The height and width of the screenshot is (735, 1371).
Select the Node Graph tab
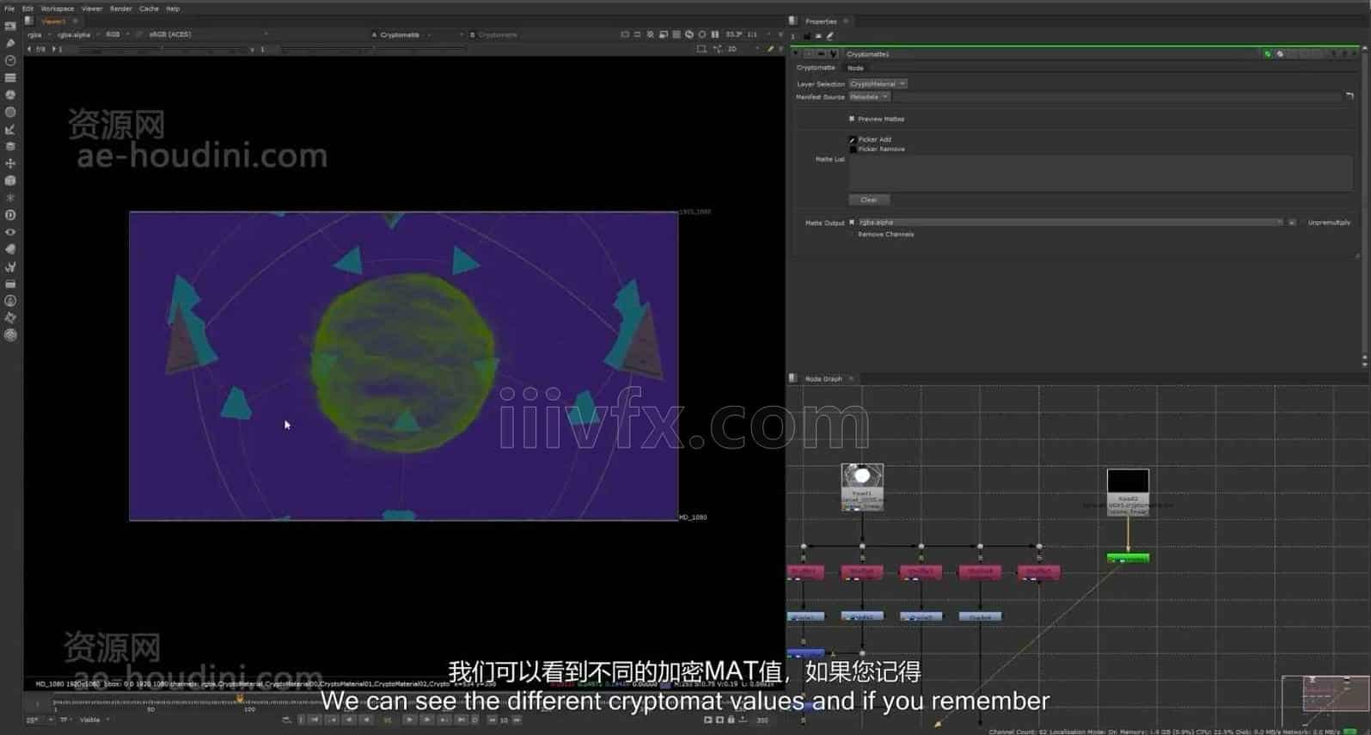pos(823,379)
